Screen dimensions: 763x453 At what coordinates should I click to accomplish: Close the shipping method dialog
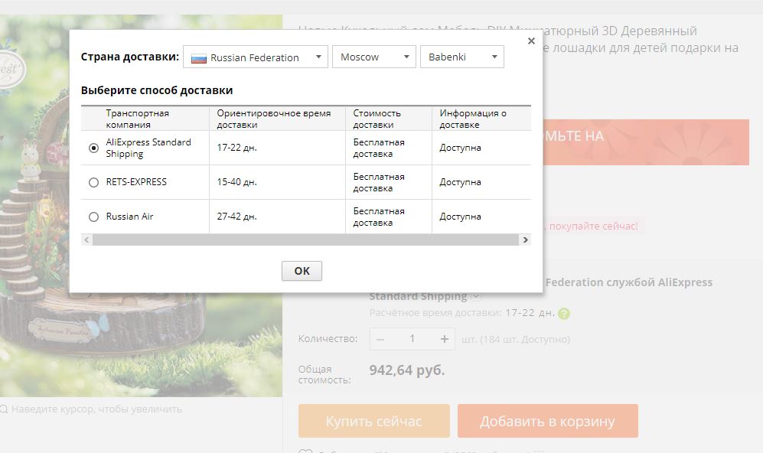[531, 41]
